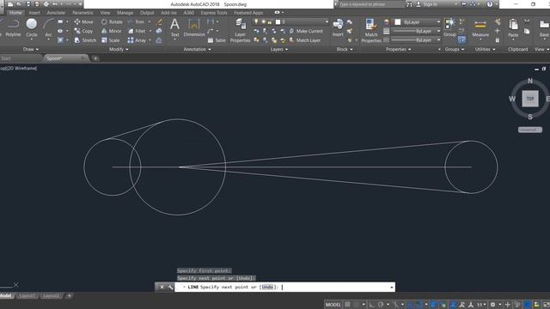Click the white layer color swatch
Viewport: 550px width, 309px height.
pos(278,21)
